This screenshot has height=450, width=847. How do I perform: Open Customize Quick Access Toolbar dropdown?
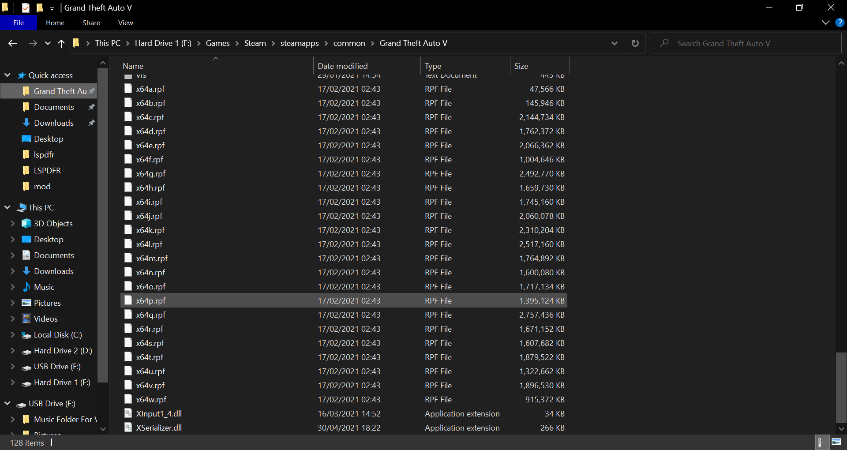pyautogui.click(x=52, y=8)
